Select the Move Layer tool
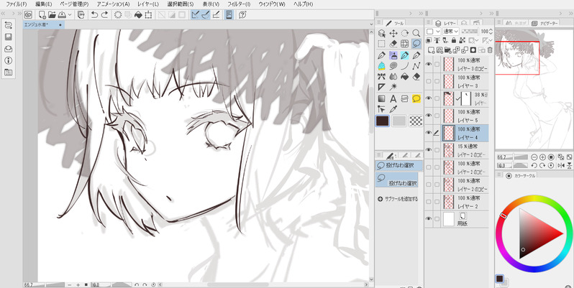The image size is (574, 288). tap(393, 33)
